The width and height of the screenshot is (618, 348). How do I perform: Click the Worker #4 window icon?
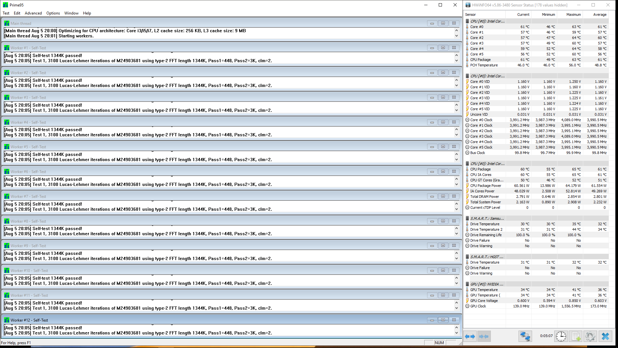coord(7,122)
